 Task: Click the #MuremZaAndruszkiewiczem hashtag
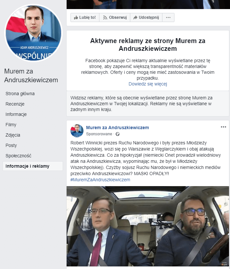coord(100,180)
